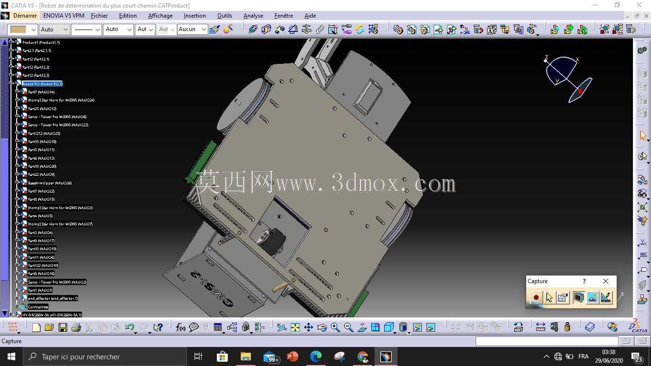
Task: Click the Fit All In icon
Action: tap(295, 327)
